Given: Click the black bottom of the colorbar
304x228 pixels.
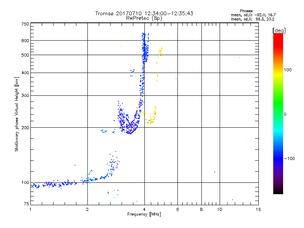Looking at the screenshot, I should point(278,192).
